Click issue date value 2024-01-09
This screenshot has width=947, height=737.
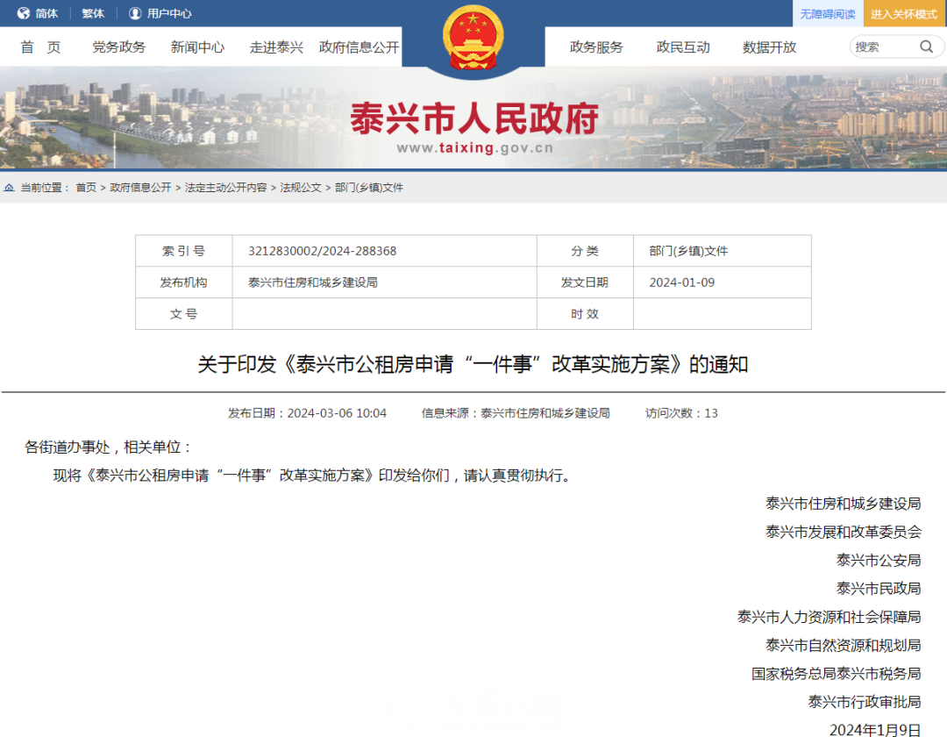[x=682, y=283]
